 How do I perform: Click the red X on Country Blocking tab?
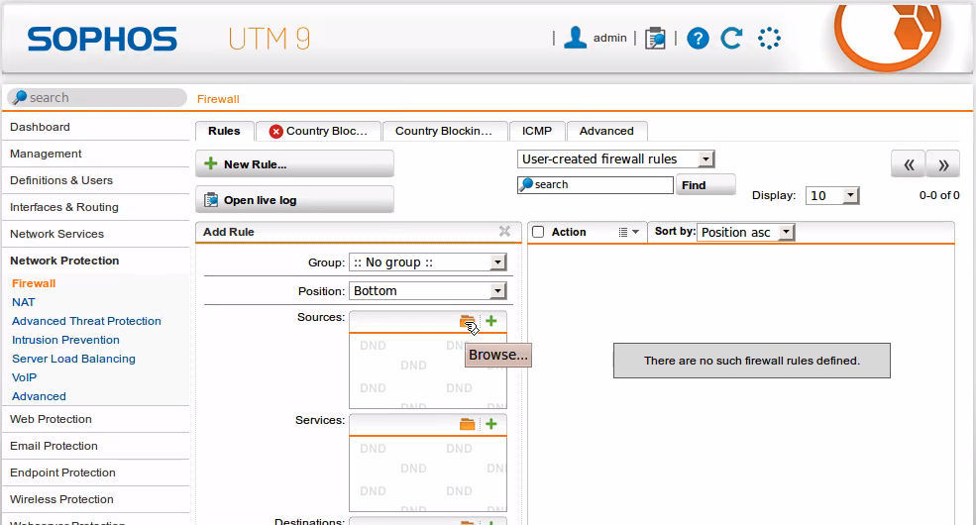(x=275, y=131)
